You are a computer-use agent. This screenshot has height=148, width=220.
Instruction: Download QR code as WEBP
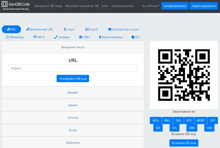click(201, 121)
